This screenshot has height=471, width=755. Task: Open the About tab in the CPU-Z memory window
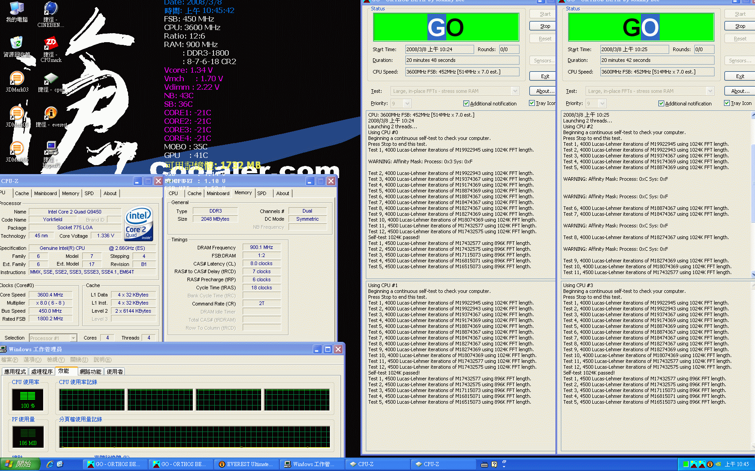283,193
